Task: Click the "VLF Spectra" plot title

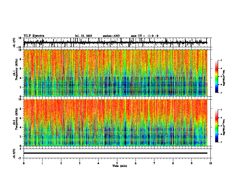Action: point(34,36)
